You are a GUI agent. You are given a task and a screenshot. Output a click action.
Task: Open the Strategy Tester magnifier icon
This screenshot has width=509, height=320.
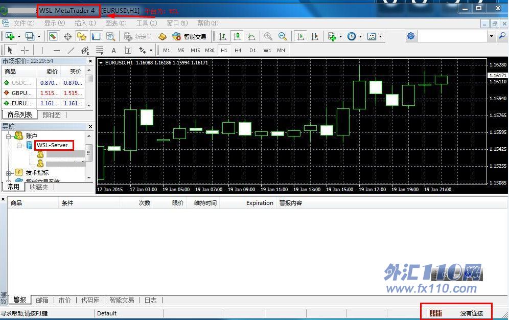pos(111,36)
